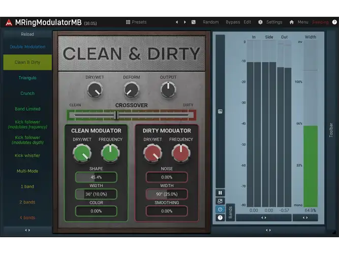
Task: Select the Crunch preset
Action: (x=27, y=93)
